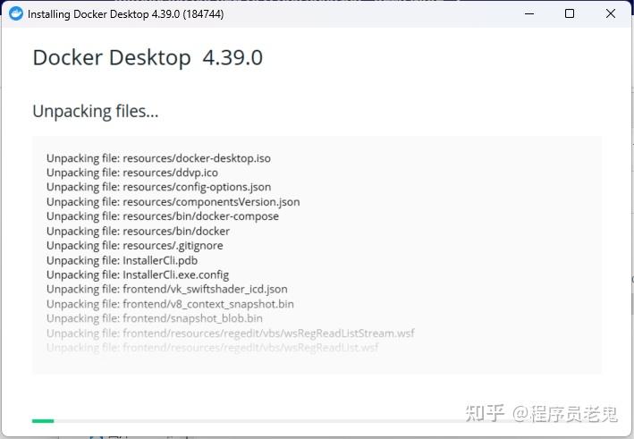Maximize the Docker Desktop installer window
Image resolution: width=634 pixels, height=439 pixels.
point(570,13)
